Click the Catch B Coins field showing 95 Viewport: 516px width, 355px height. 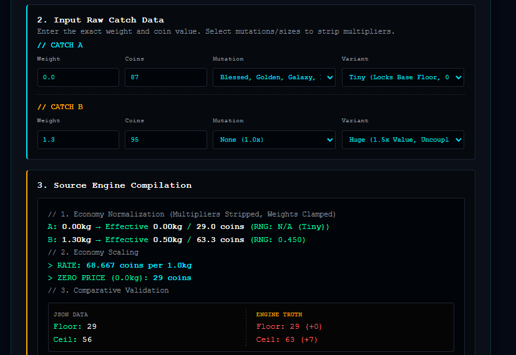[166, 140]
